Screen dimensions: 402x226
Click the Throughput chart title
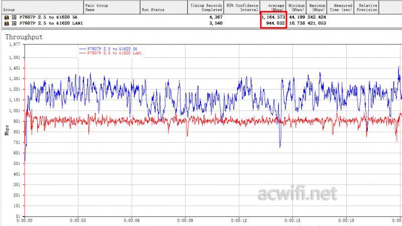tap(24, 37)
